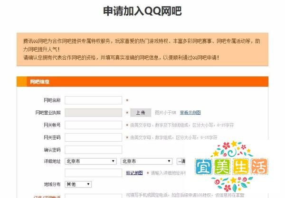The height and width of the screenshot is (198, 285).
Task: Click the 确认密码 input field
Action: tap(93, 150)
